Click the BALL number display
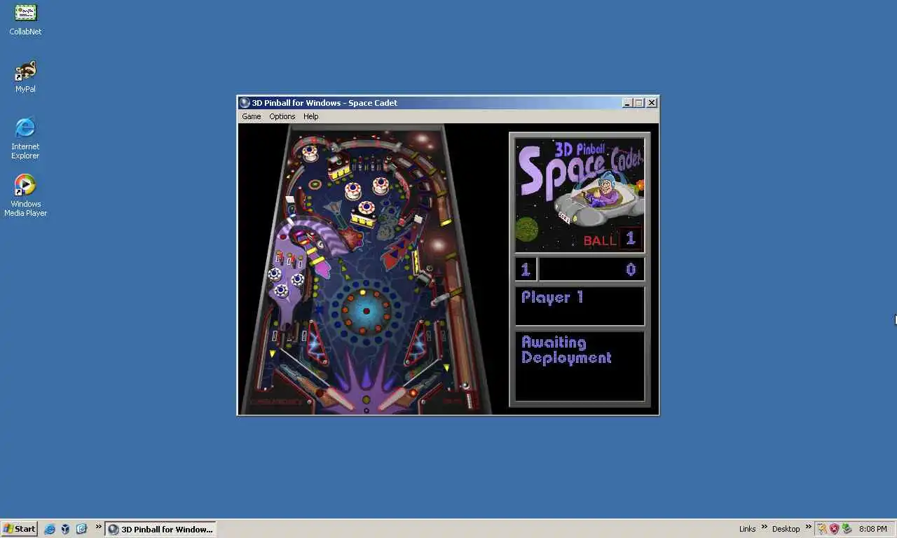The height and width of the screenshot is (538, 897). point(630,239)
